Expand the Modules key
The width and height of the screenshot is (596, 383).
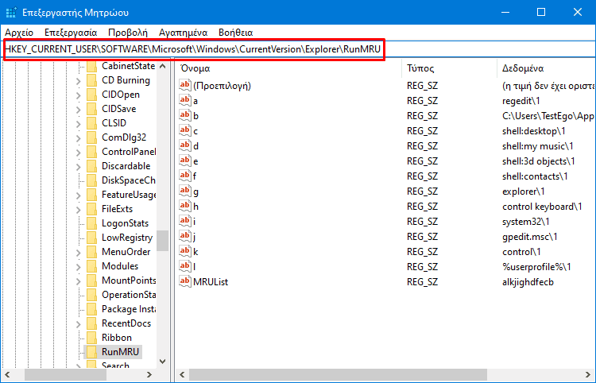click(79, 267)
